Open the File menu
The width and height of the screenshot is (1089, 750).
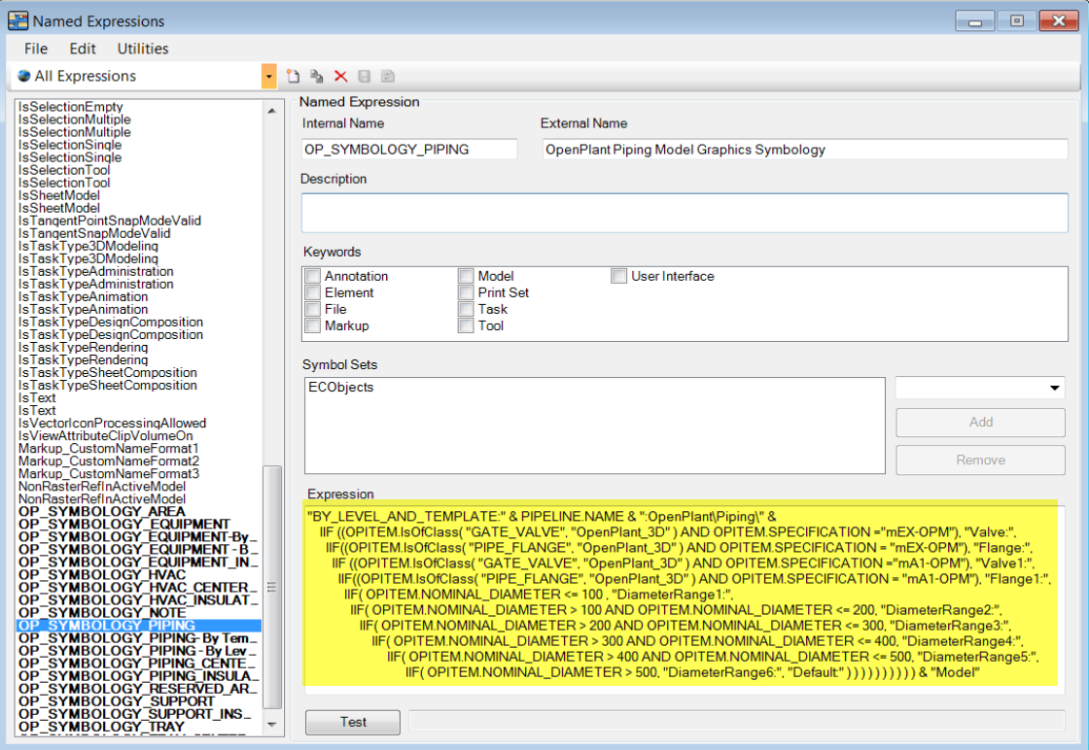pyautogui.click(x=36, y=49)
